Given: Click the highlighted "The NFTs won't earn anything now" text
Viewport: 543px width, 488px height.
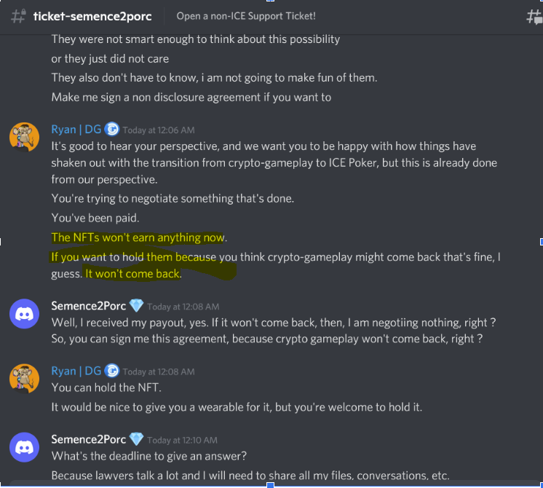Looking at the screenshot, I should (138, 237).
